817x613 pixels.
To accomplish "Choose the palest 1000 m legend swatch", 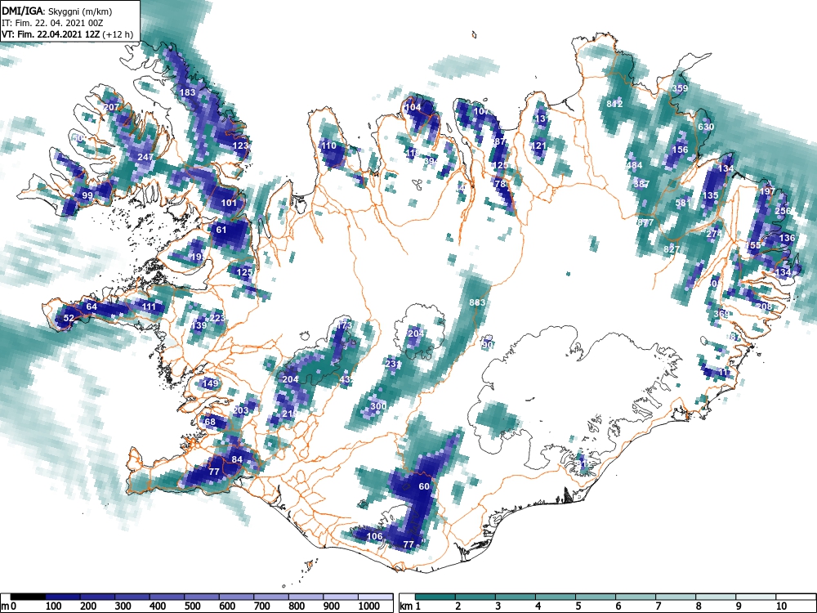I will click(x=375, y=597).
